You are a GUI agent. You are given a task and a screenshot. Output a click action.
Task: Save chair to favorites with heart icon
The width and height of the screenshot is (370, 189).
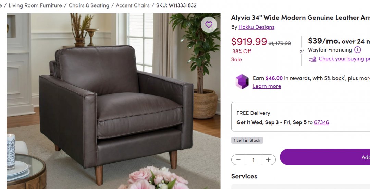209,25
